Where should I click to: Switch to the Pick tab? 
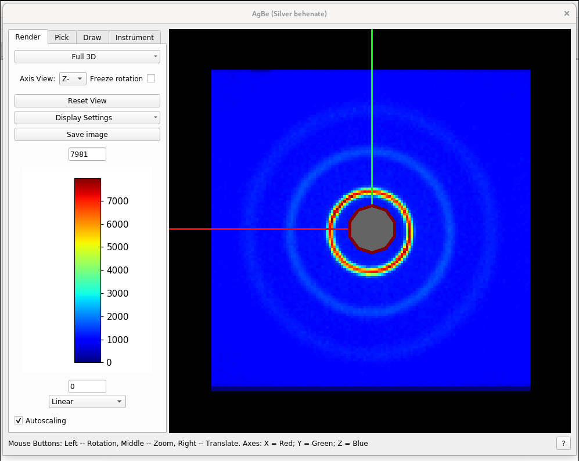(x=62, y=37)
